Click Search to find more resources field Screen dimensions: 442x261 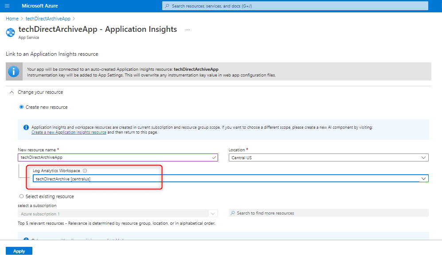(x=329, y=213)
